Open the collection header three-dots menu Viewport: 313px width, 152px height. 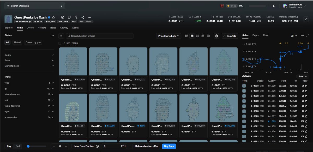pyautogui.click(x=89, y=17)
